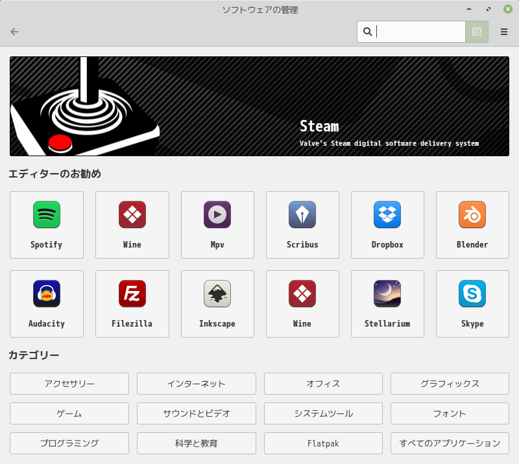519x464 pixels.
Task: Open the Filezilla app tile
Action: (132, 304)
